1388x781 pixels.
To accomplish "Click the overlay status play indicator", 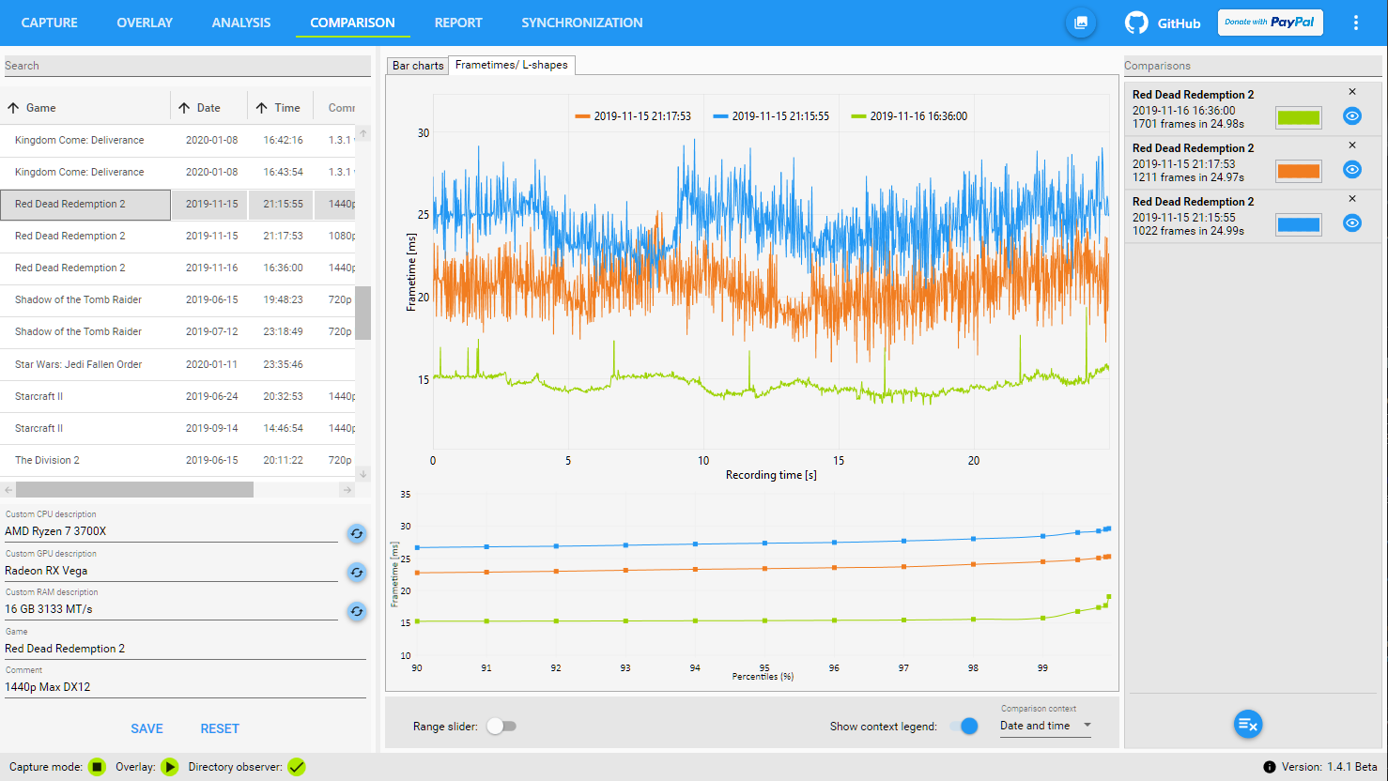I will point(169,767).
